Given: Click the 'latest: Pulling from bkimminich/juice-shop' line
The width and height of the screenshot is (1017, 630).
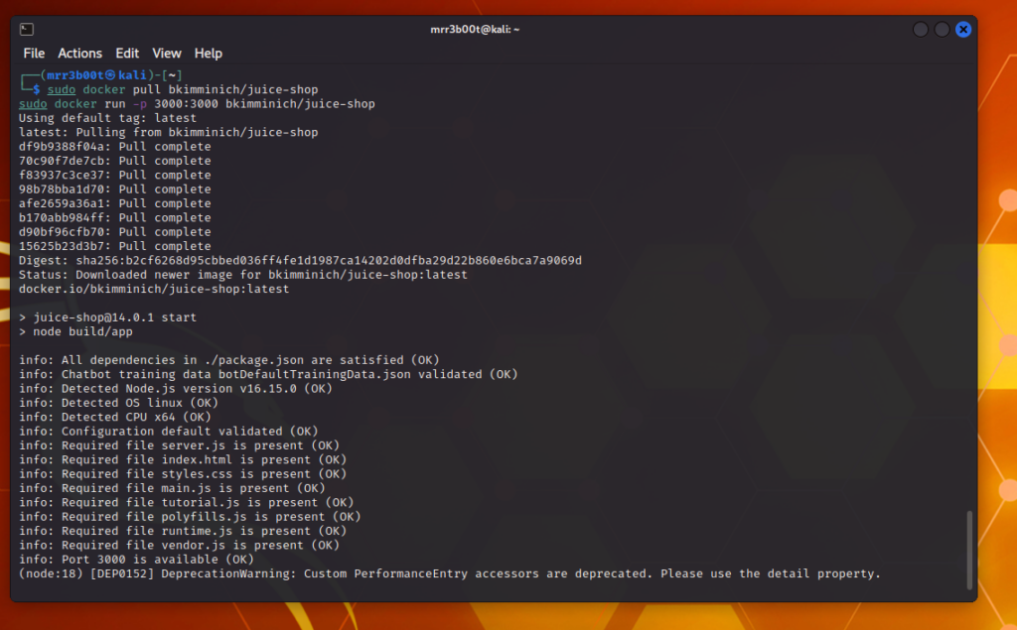Looking at the screenshot, I should 169,132.
